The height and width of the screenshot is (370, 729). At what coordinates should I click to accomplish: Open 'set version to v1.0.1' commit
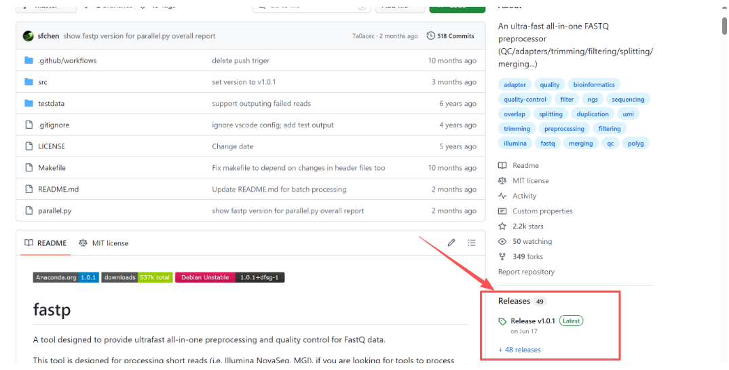pos(244,82)
